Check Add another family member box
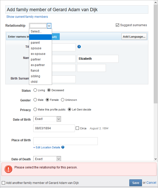Viewport: 158px width, 188px height. pyautogui.click(x=3, y=183)
